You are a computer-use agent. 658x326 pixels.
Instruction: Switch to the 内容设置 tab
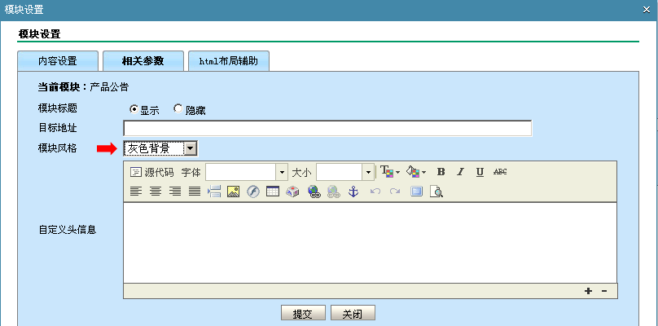pos(58,61)
